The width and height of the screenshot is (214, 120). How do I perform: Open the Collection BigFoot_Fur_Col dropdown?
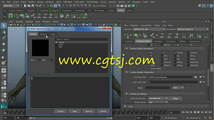[149, 29]
